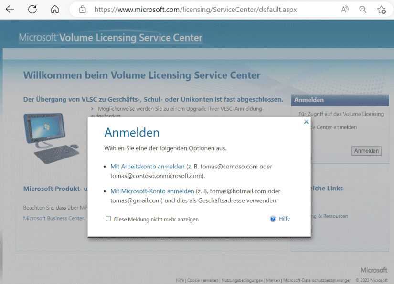The height and width of the screenshot is (284, 394).
Task: Click the '© 2023 Microsoft' copyright text
Action: 372,280
